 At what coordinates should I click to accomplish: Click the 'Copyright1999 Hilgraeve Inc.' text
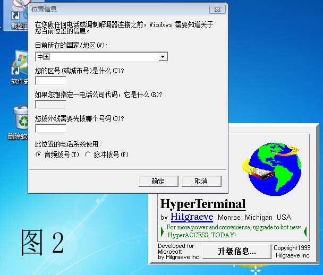pyautogui.click(x=292, y=252)
